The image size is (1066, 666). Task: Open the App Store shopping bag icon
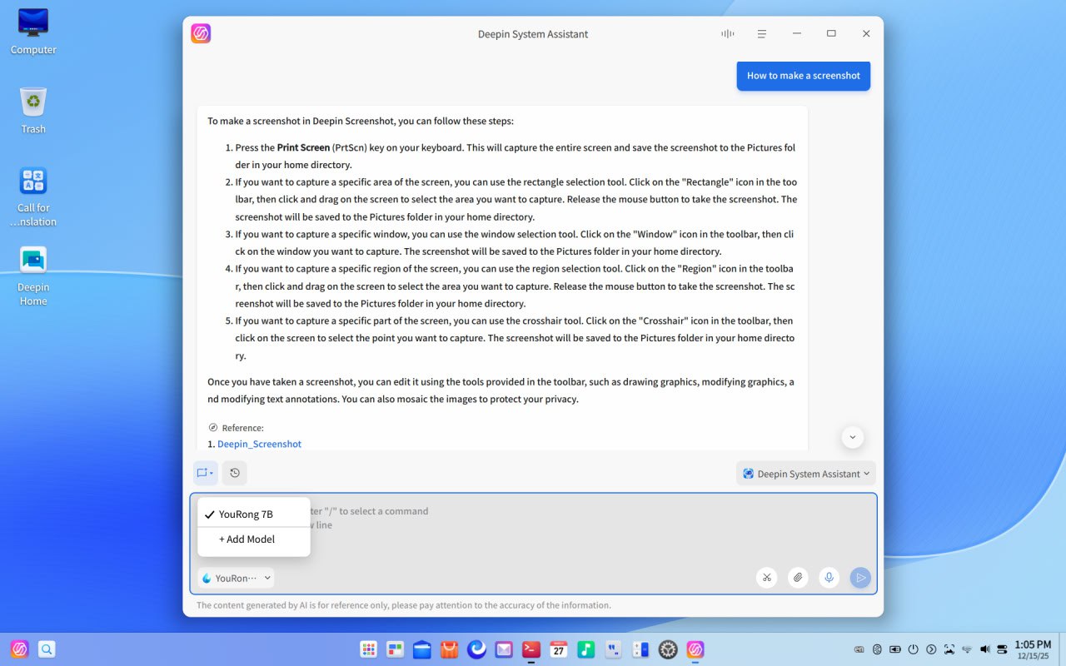coord(450,649)
